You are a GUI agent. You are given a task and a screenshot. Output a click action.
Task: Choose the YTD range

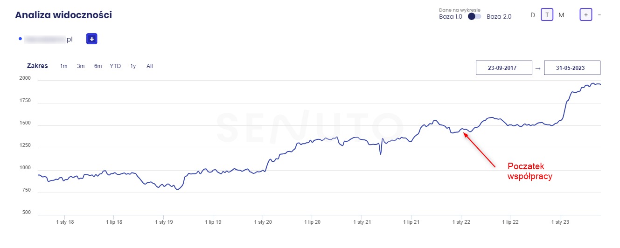(115, 66)
